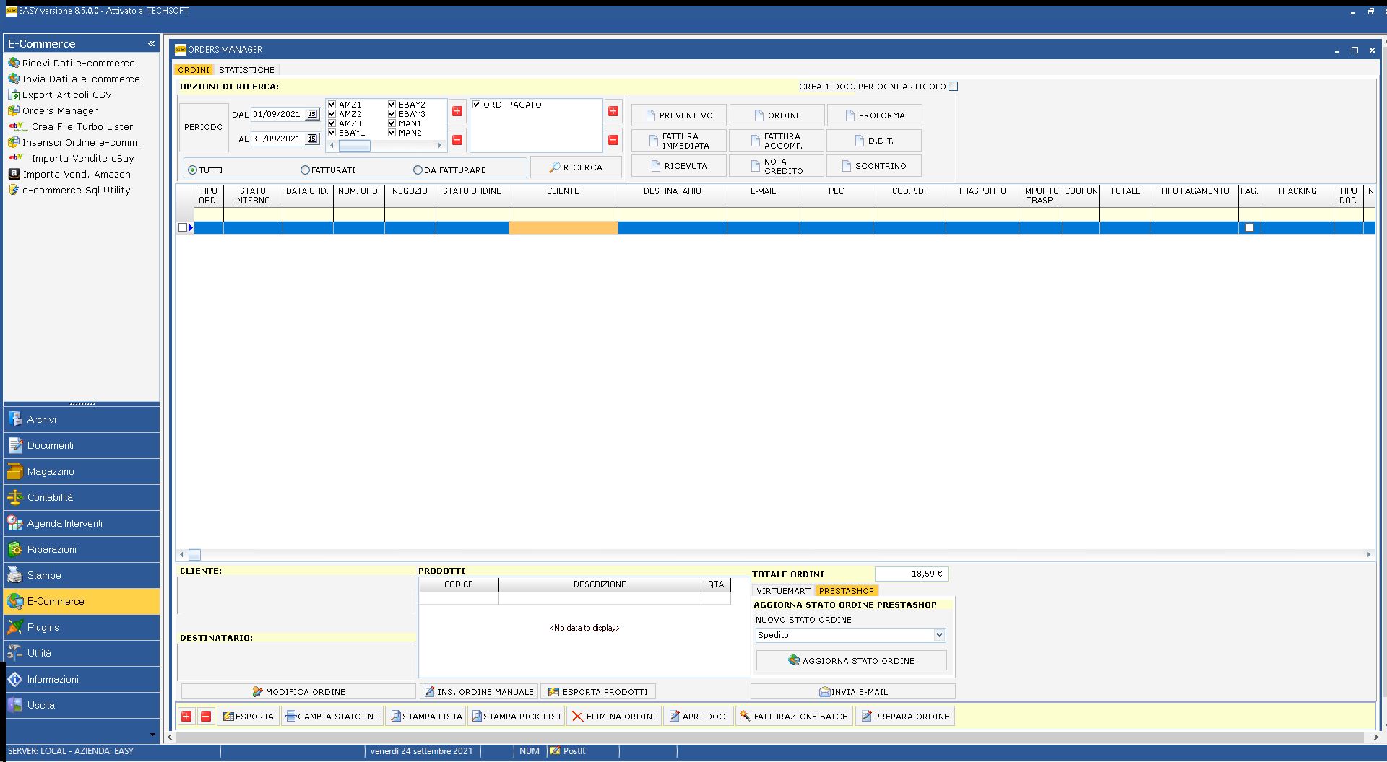
Task: Open Invia Dati a e-commerce item
Action: (74, 79)
